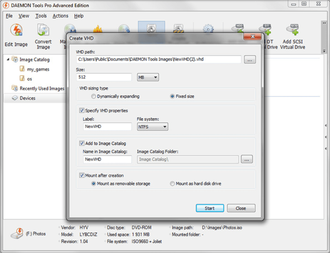Toggle Specify VHD properties checkbox
Image resolution: width=330 pixels, height=253 pixels.
pyautogui.click(x=82, y=110)
